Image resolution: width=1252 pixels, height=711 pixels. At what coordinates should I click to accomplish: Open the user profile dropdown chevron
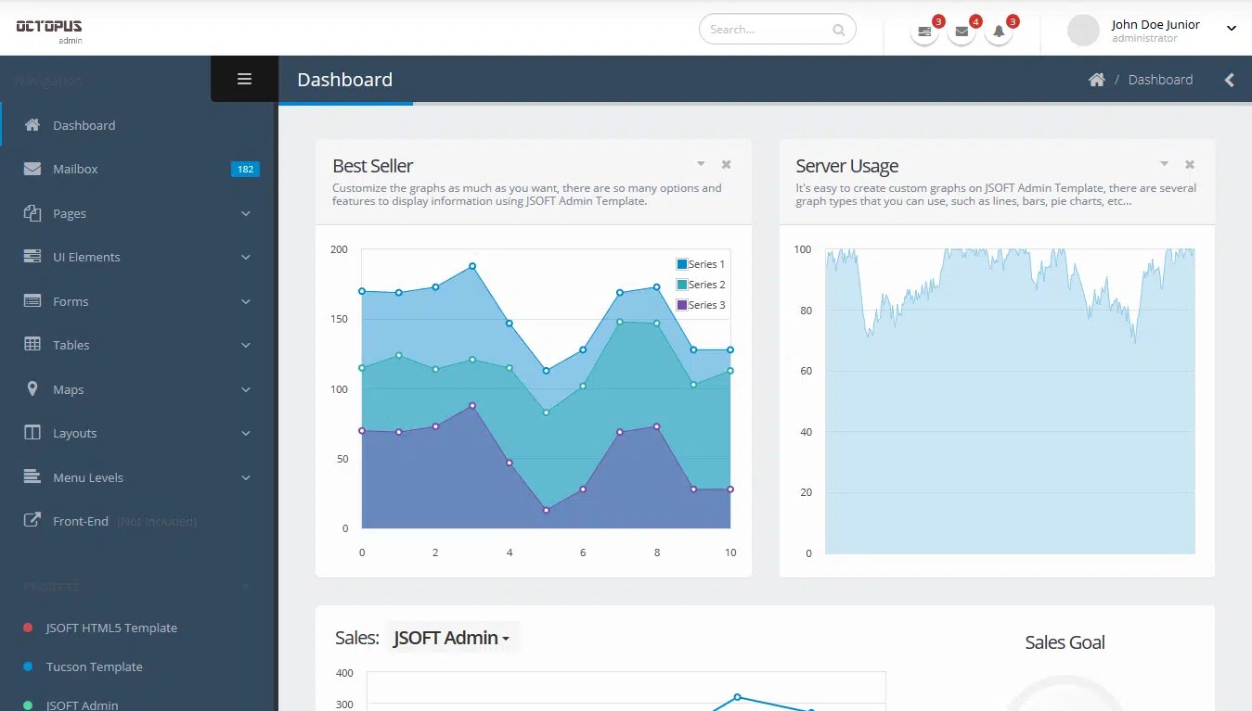click(x=1232, y=27)
